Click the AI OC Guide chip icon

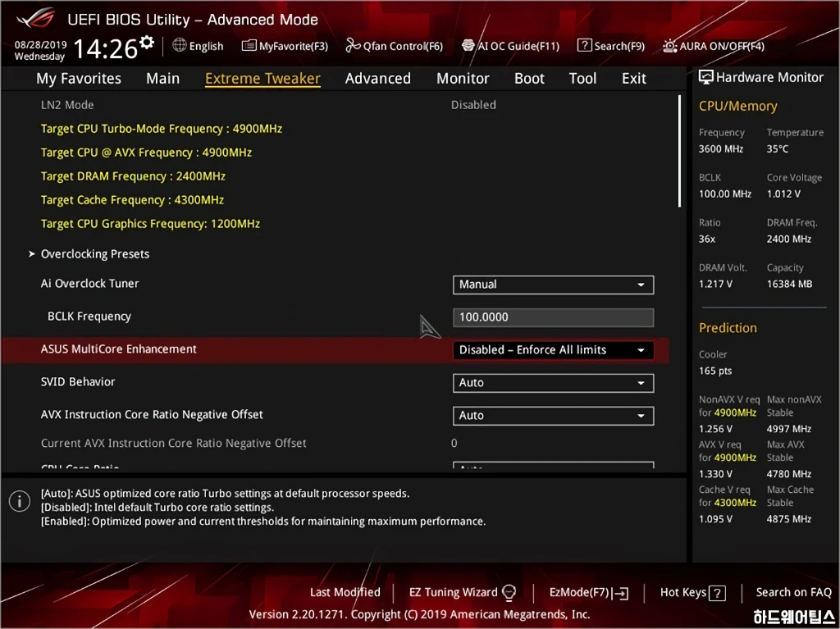coord(468,45)
